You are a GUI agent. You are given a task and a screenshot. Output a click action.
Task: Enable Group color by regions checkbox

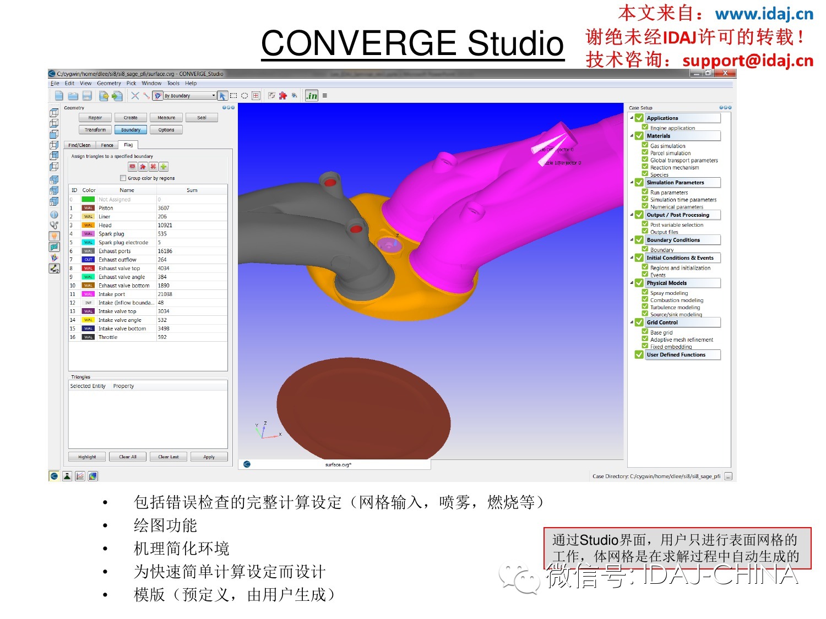click(x=123, y=178)
